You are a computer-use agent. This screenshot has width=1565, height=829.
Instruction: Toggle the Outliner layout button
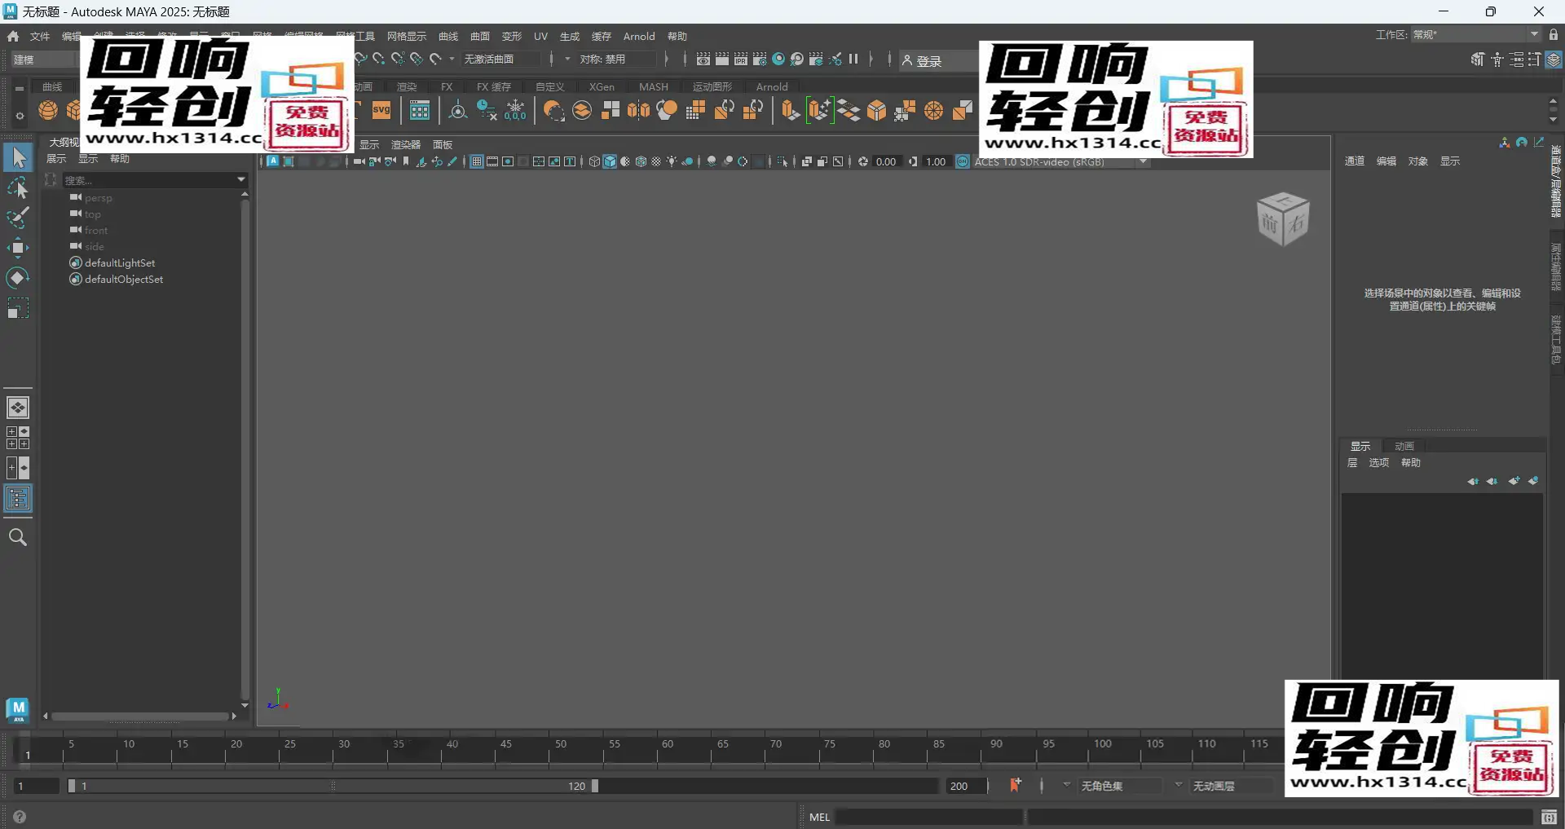(18, 498)
